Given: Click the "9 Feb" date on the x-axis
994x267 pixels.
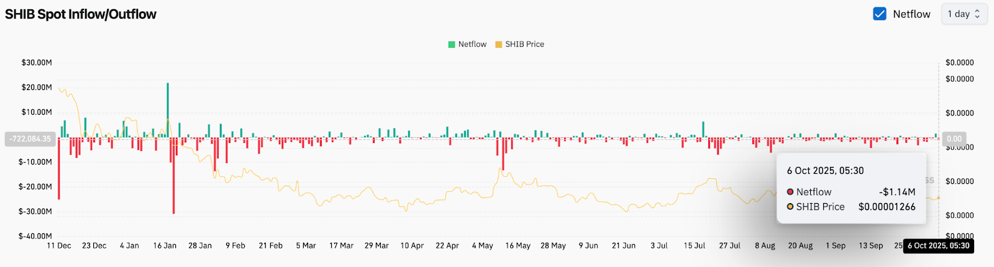Looking at the screenshot, I should (235, 246).
